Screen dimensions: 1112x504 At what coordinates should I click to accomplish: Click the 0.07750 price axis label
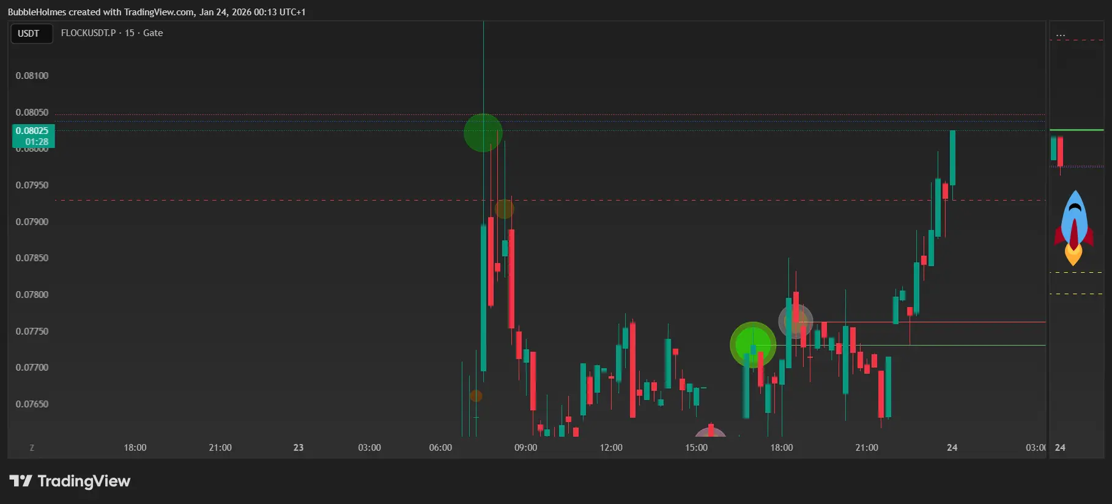tap(32, 332)
